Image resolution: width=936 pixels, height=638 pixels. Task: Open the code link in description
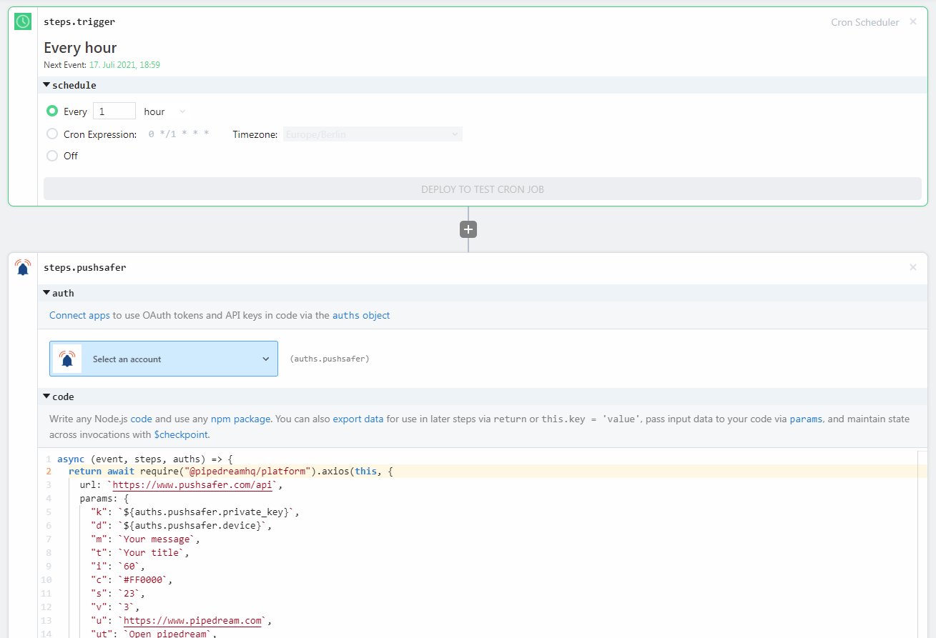tap(141, 419)
